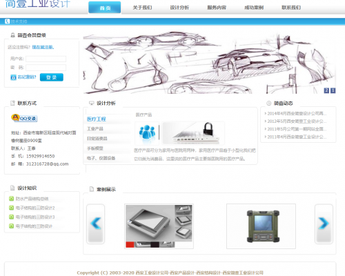Focus the password input field
The height and width of the screenshot is (276, 345).
pyautogui.click(x=46, y=68)
